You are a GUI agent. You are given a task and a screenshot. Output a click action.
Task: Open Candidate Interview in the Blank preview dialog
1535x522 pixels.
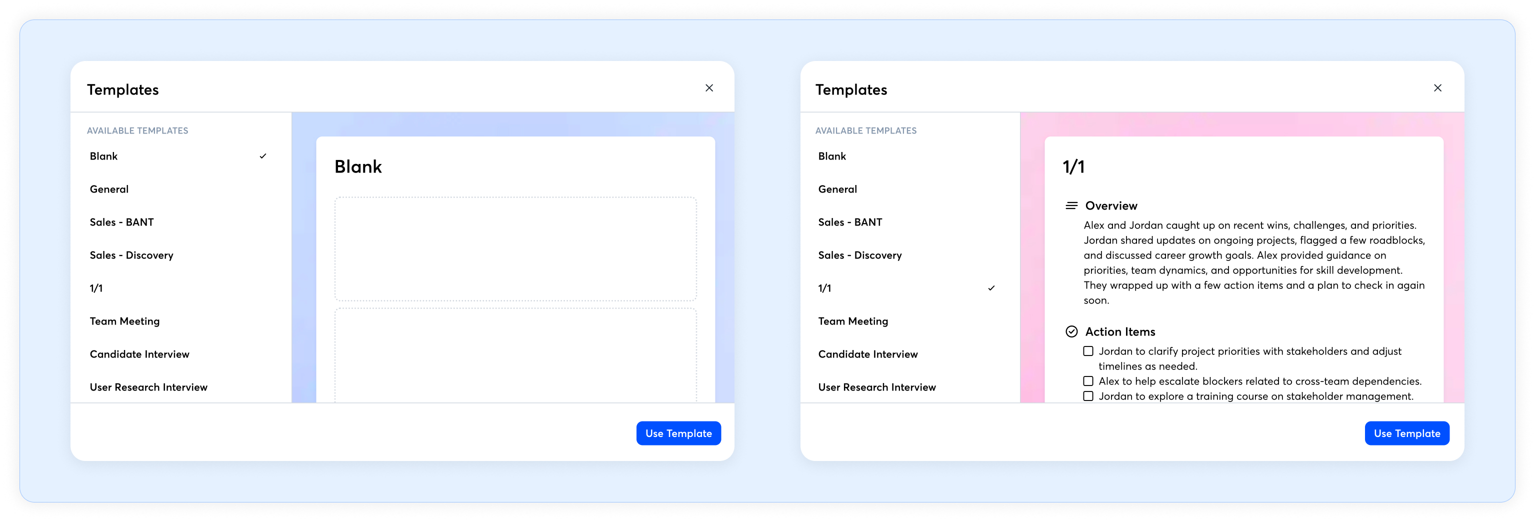(139, 354)
